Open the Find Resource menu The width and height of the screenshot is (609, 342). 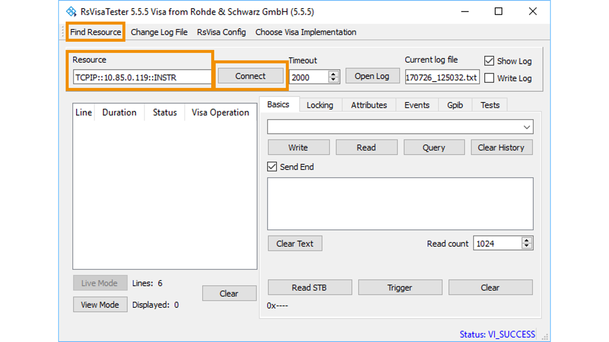(x=96, y=32)
